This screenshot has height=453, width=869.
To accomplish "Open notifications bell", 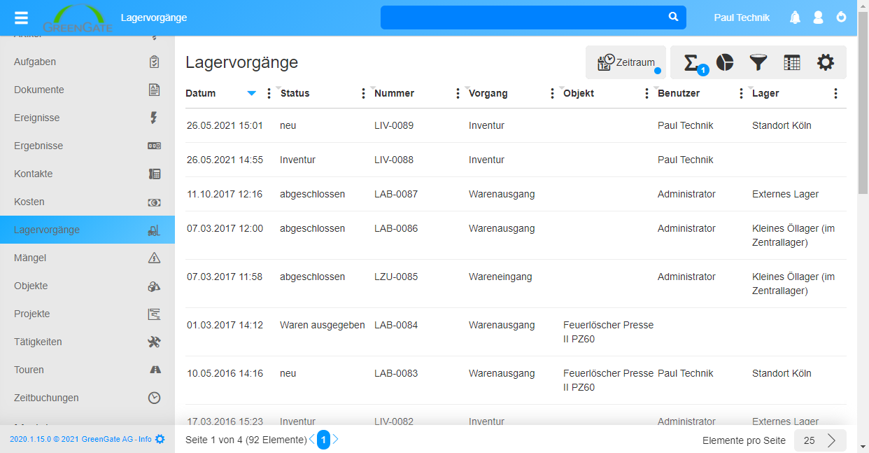I will (795, 18).
